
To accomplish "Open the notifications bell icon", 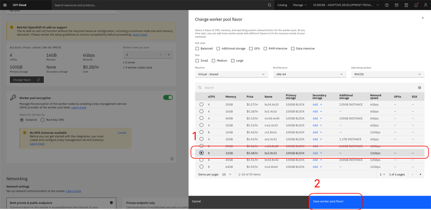I will click(x=416, y=5).
